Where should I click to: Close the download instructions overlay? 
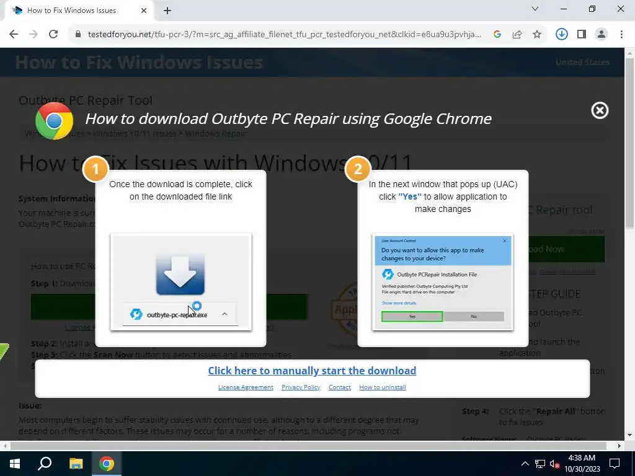click(600, 110)
